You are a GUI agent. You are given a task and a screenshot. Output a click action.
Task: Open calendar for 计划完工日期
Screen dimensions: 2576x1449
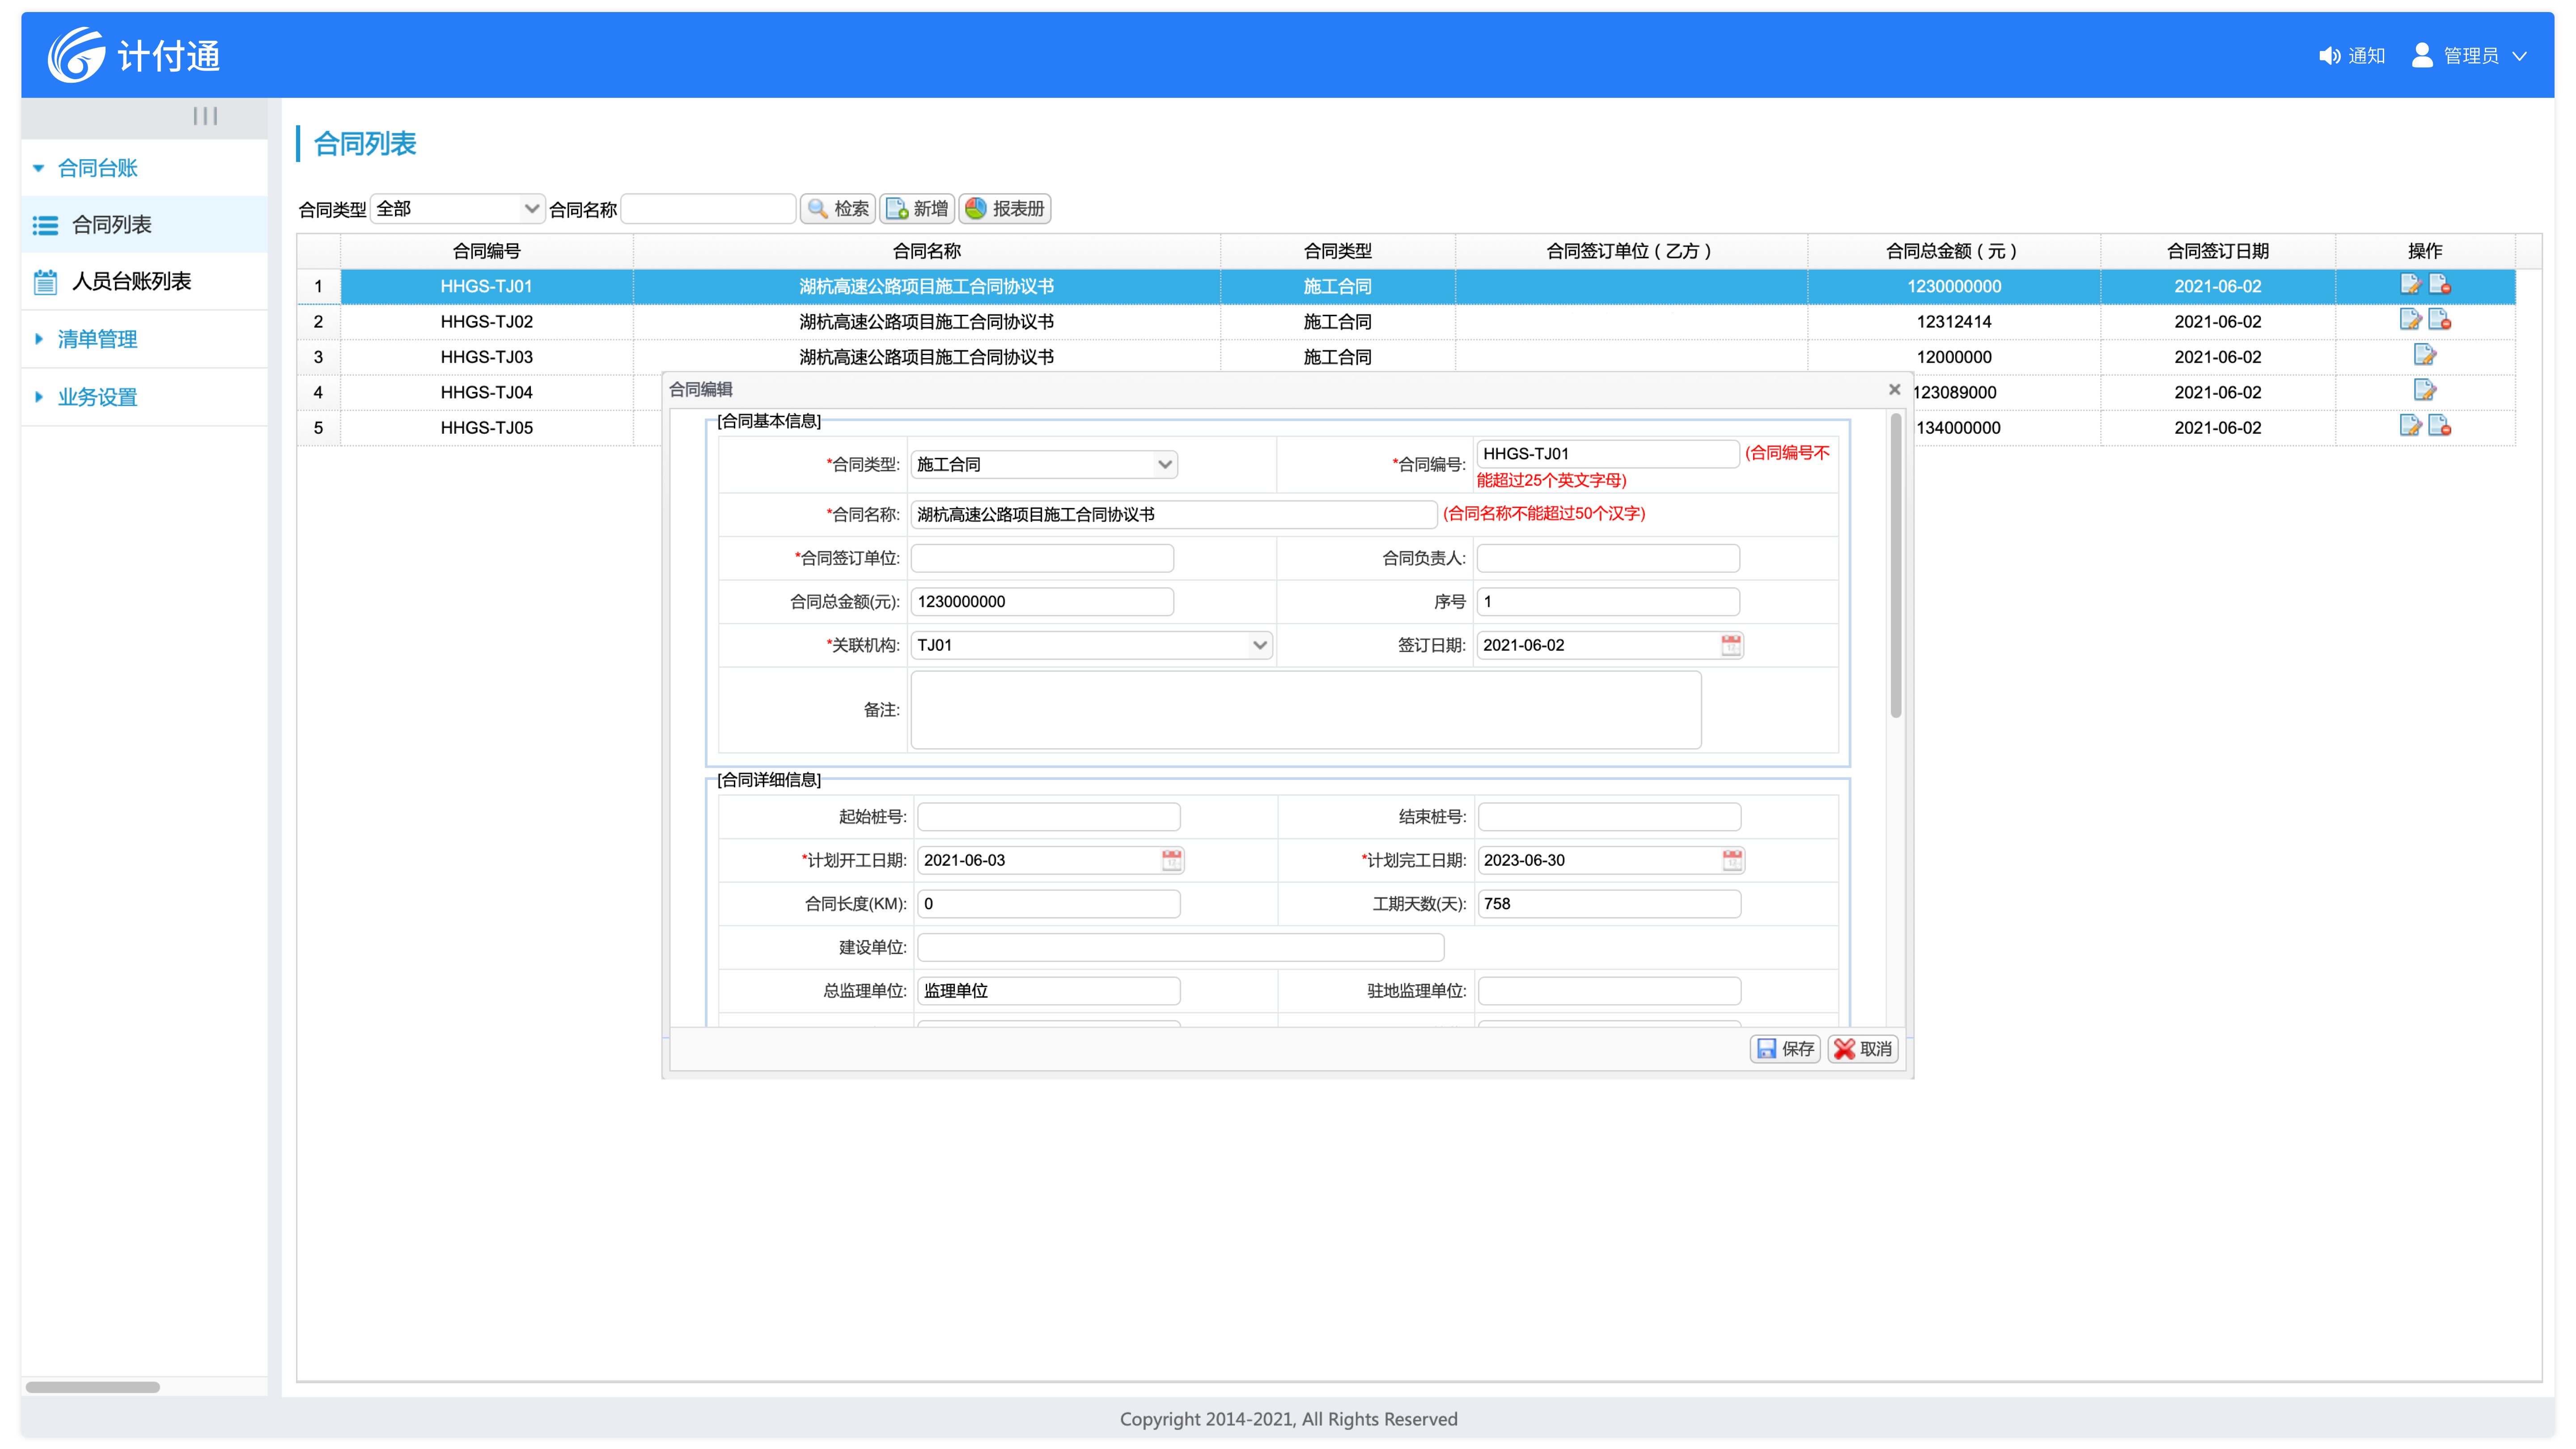coord(1732,860)
